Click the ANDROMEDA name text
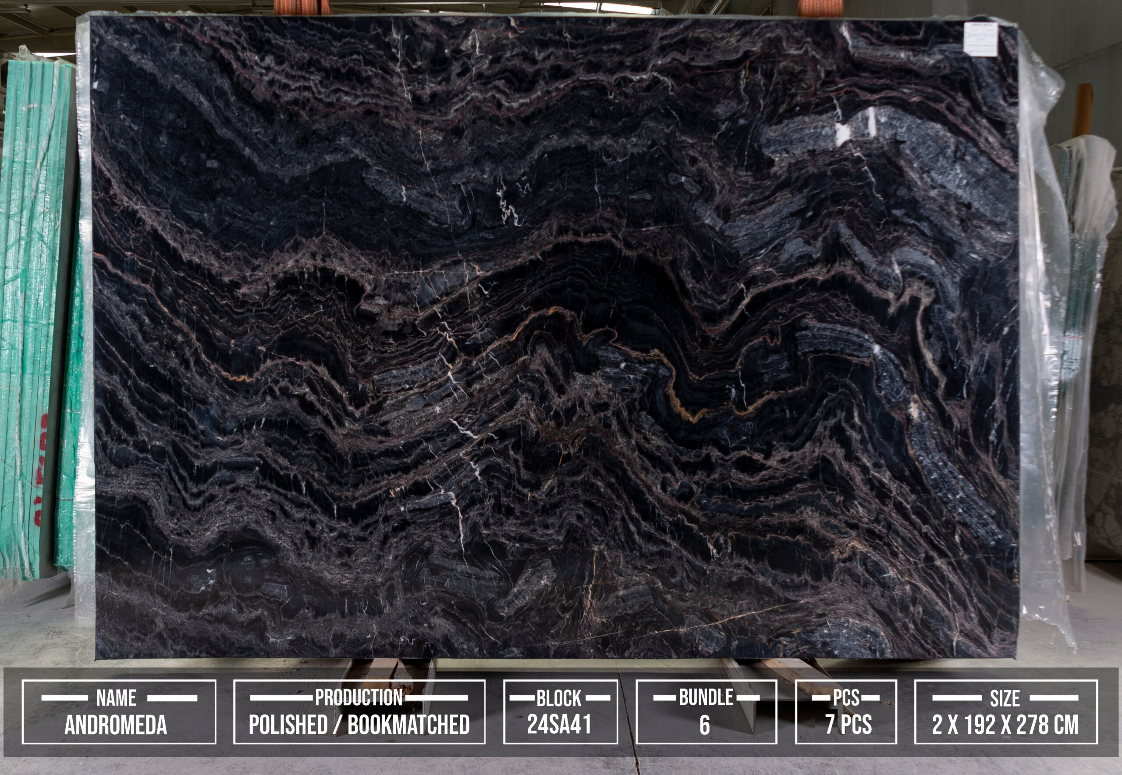The image size is (1122, 775). (x=116, y=725)
